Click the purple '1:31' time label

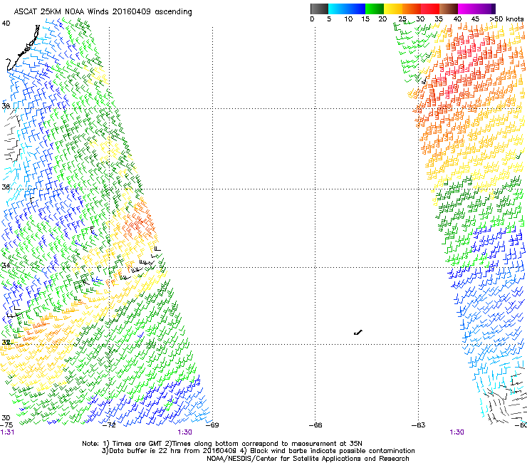click(x=7, y=432)
